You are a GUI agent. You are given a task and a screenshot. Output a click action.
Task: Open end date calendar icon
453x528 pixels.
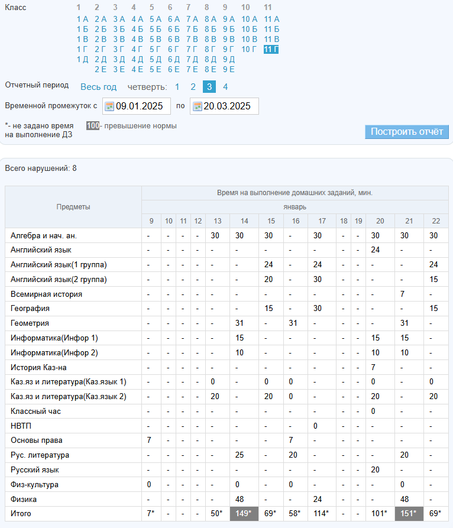tap(198, 106)
